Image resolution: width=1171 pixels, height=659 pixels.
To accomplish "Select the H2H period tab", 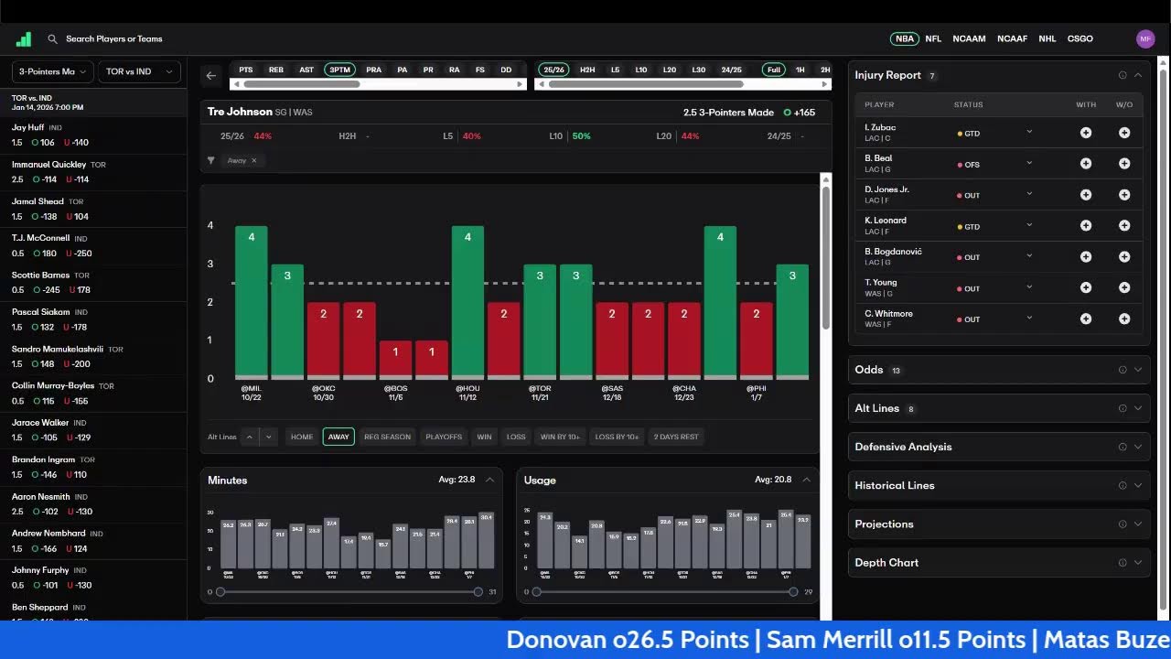I will click(587, 70).
